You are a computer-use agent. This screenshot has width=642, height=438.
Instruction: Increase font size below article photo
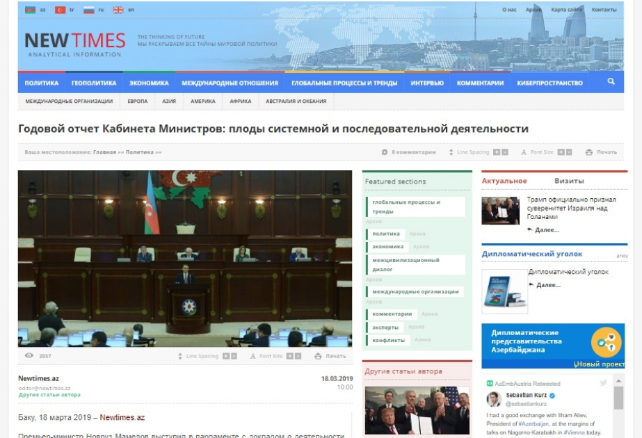click(289, 356)
